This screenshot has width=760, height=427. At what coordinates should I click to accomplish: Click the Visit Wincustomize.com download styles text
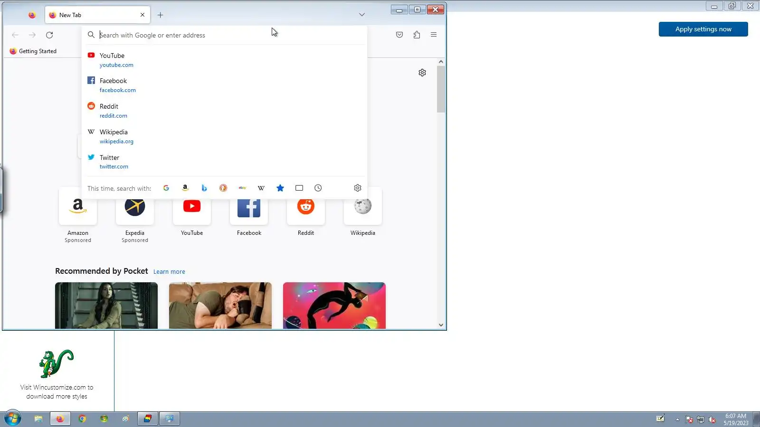pos(57,392)
